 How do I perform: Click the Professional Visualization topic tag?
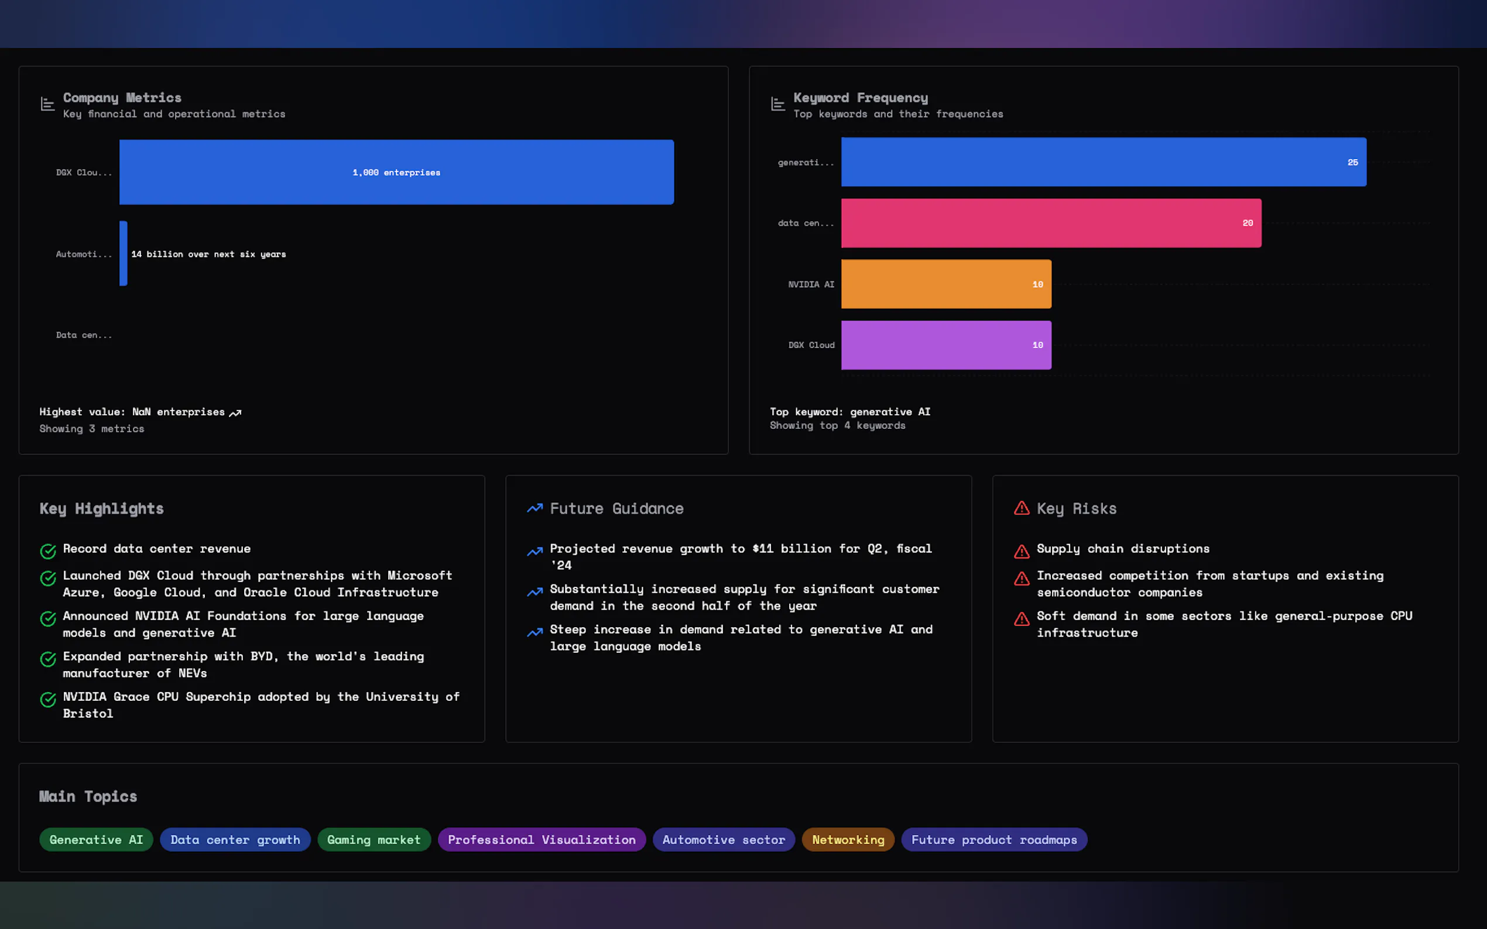(541, 839)
